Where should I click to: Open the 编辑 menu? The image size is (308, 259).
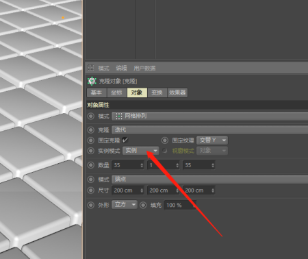[x=121, y=68]
